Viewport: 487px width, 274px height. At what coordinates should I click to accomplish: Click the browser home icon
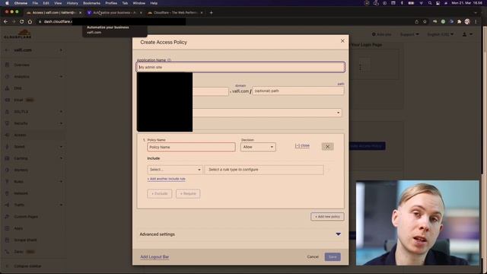point(30,22)
